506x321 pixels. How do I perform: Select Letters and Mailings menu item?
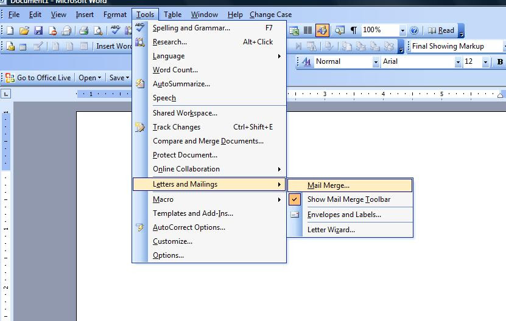(x=209, y=184)
